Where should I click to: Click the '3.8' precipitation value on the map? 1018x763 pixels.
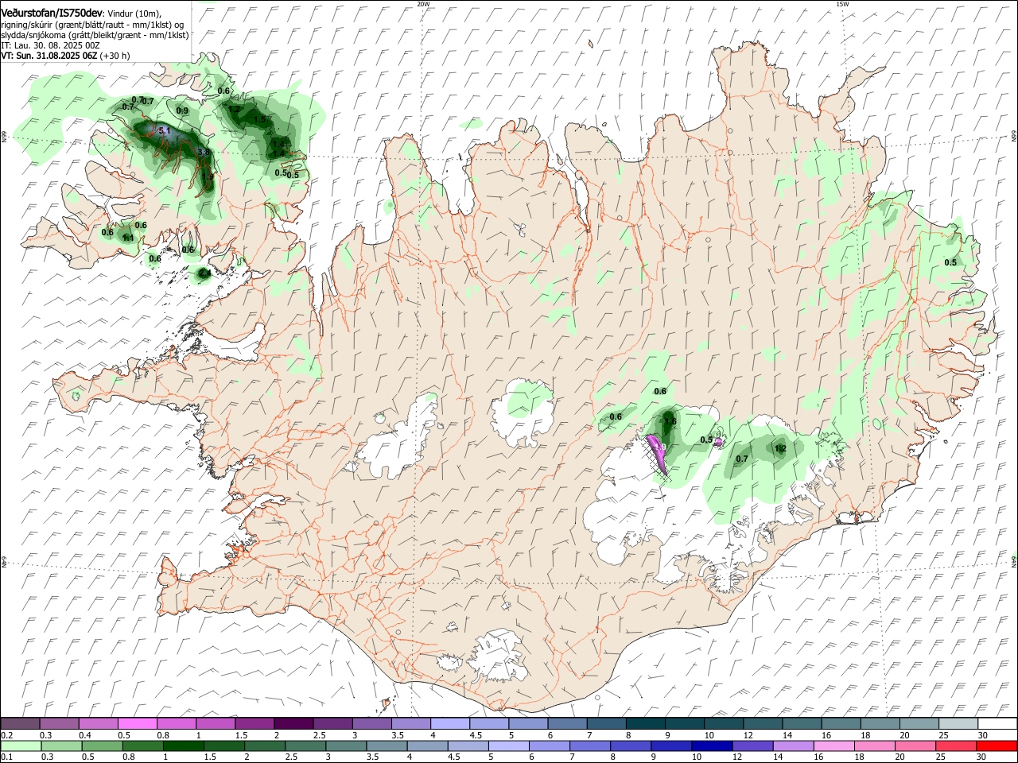[204, 152]
